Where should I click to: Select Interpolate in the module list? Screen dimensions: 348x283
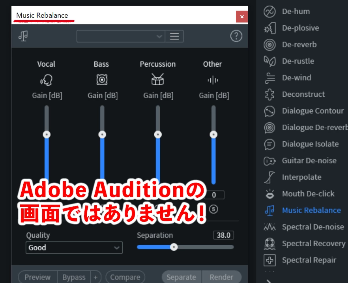click(301, 177)
